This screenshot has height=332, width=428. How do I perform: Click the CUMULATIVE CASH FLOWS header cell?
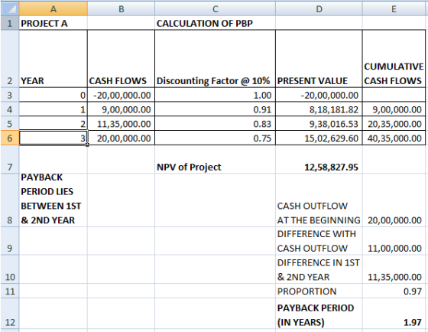(x=394, y=59)
